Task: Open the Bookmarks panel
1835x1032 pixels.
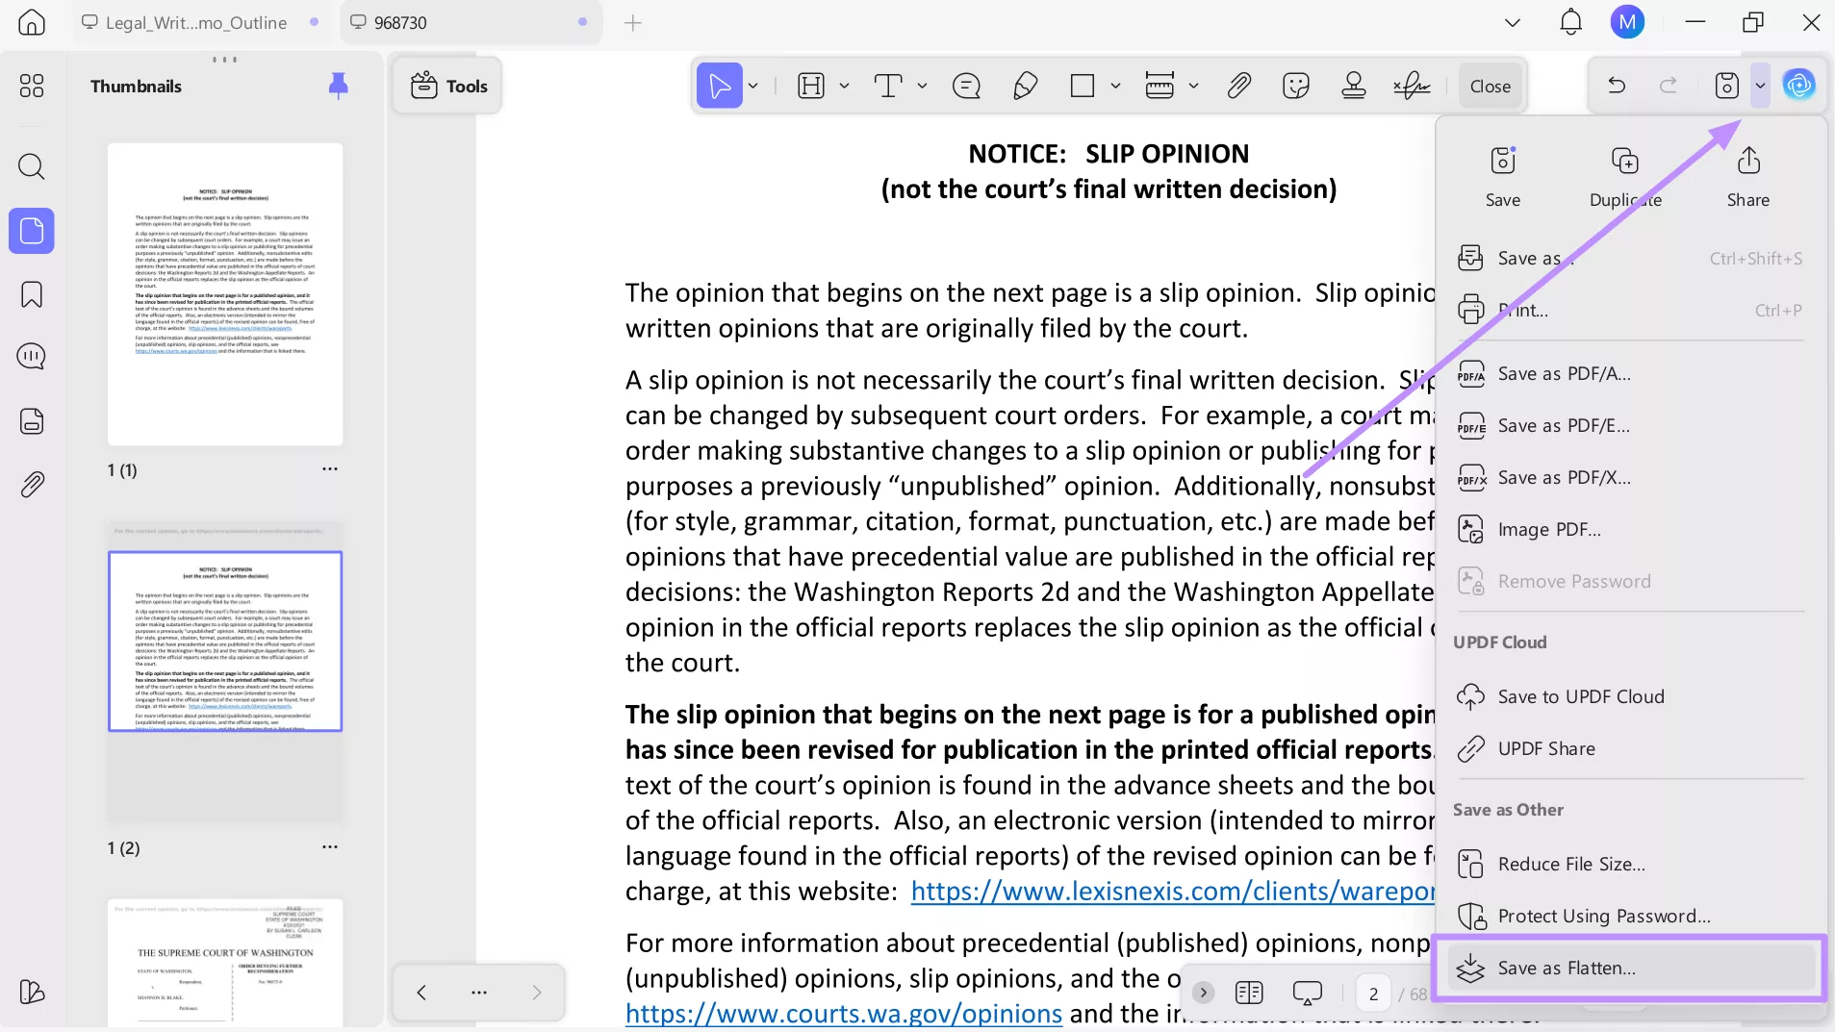Action: coord(32,294)
